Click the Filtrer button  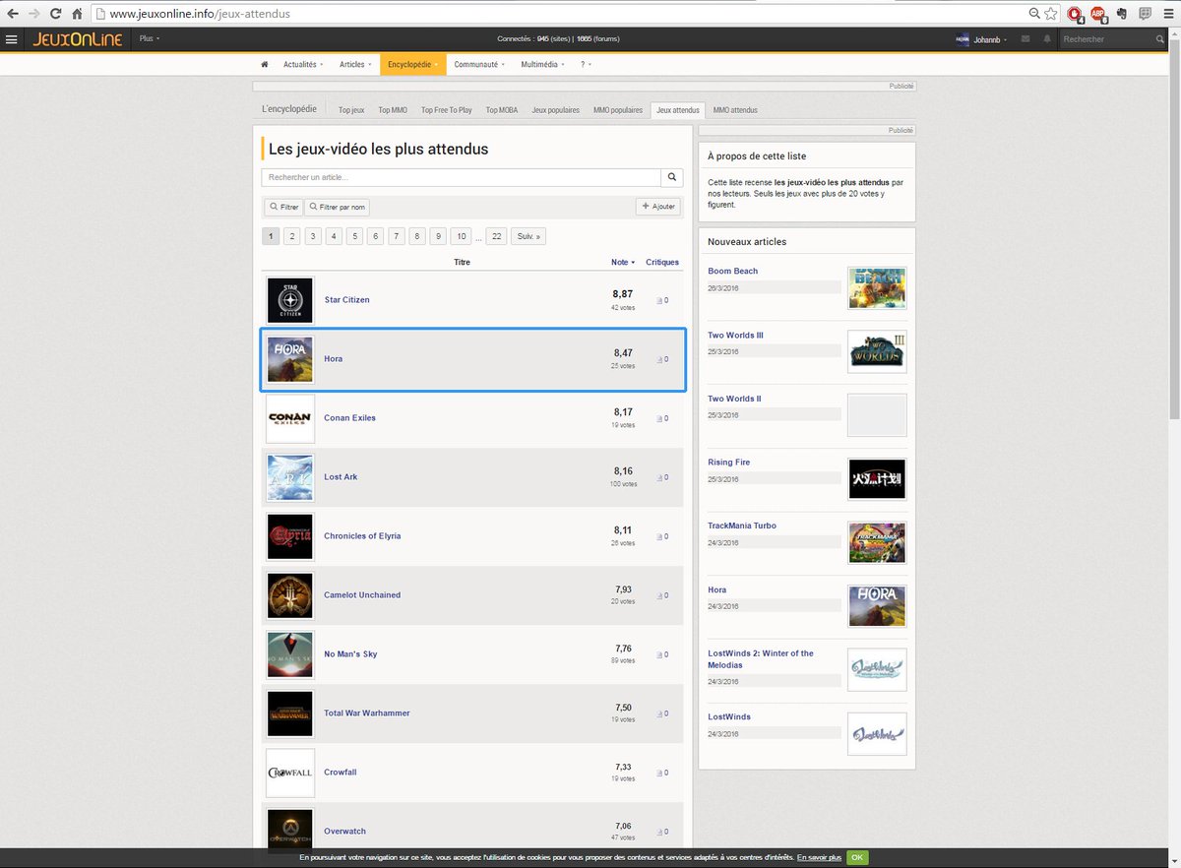283,207
